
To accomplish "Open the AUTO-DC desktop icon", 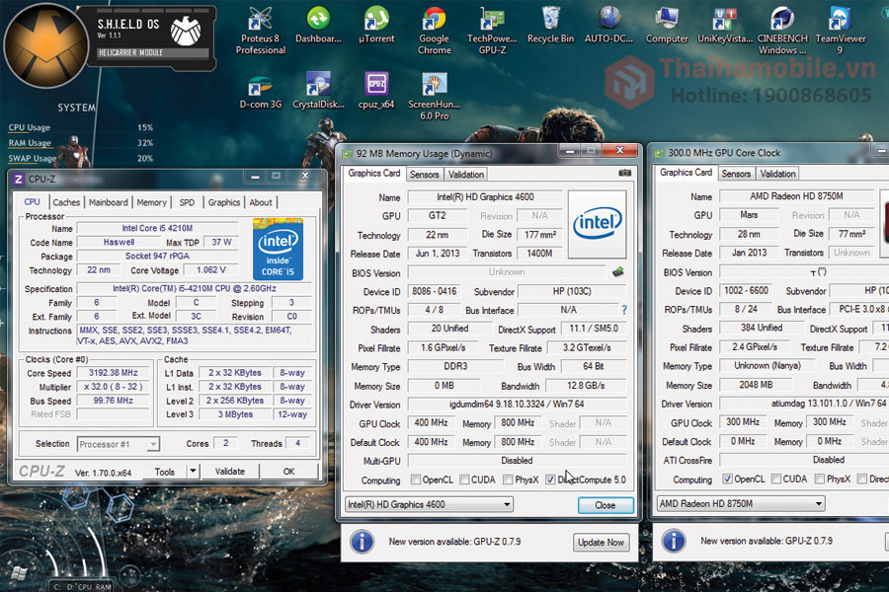I will point(608,25).
